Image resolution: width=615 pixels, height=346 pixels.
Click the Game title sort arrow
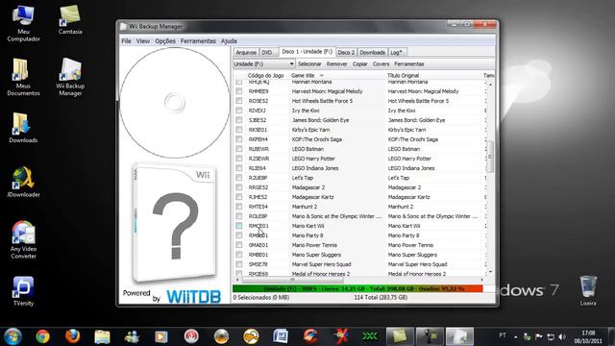(322, 75)
